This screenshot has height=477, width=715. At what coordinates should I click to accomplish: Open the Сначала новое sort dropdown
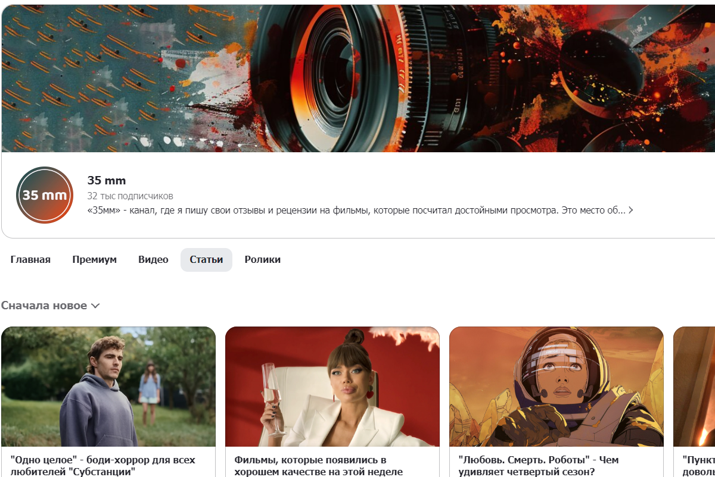(51, 306)
